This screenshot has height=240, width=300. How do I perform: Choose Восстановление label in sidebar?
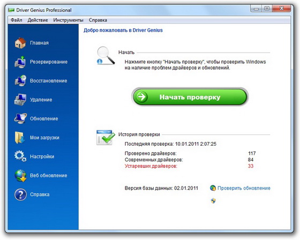coord(49,81)
